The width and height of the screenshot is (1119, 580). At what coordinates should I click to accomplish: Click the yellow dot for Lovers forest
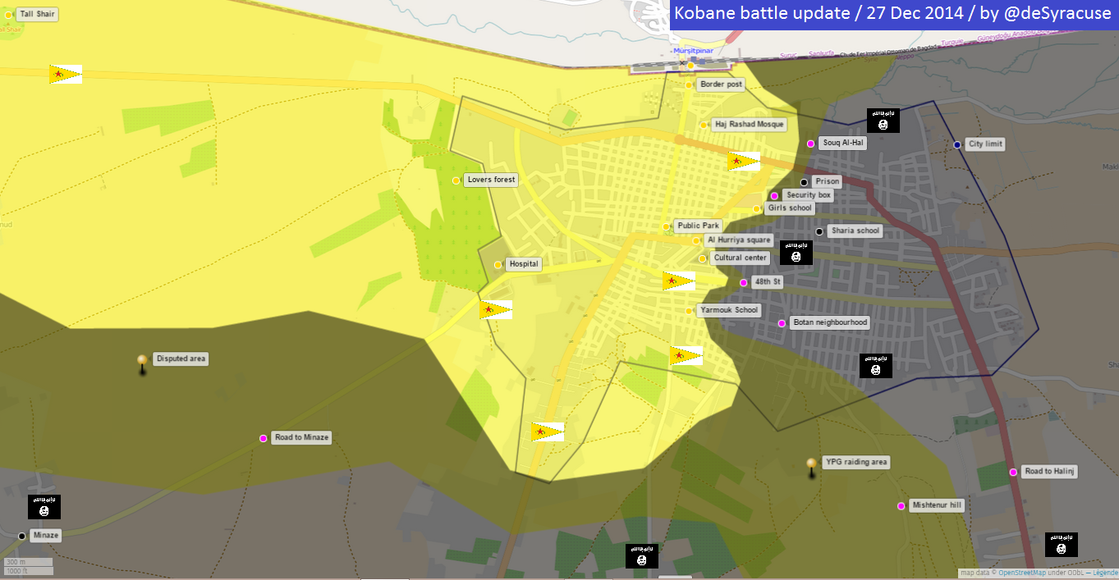point(456,180)
